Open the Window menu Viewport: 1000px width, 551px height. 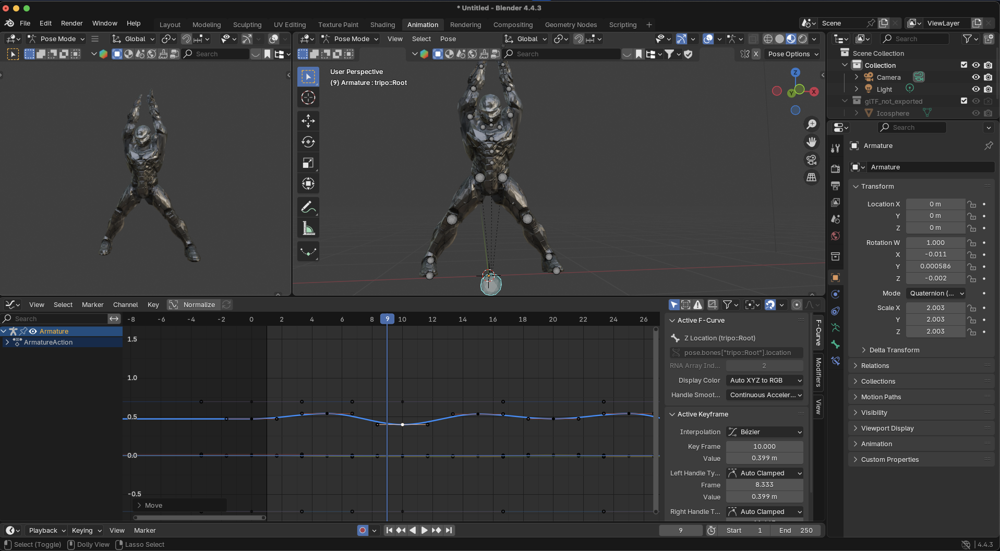105,23
